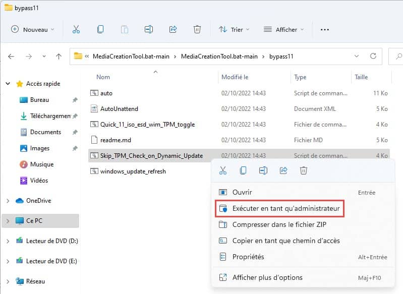Image resolution: width=403 pixels, height=294 pixels.
Task: Click the Delete trash icon in the top toolbar
Action: point(197,30)
